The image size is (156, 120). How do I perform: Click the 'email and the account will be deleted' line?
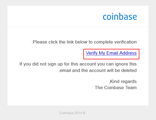[x=98, y=70]
